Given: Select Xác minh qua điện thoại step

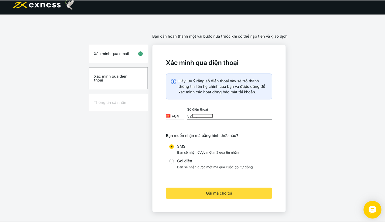Looking at the screenshot, I should 118,78.
